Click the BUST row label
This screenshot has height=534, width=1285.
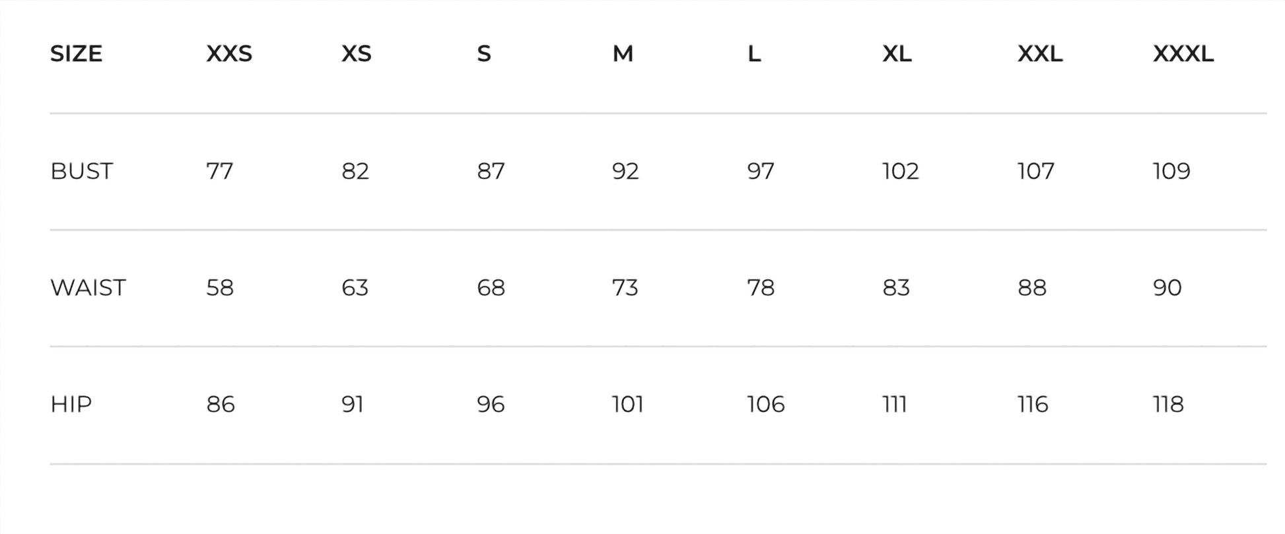[x=81, y=171]
